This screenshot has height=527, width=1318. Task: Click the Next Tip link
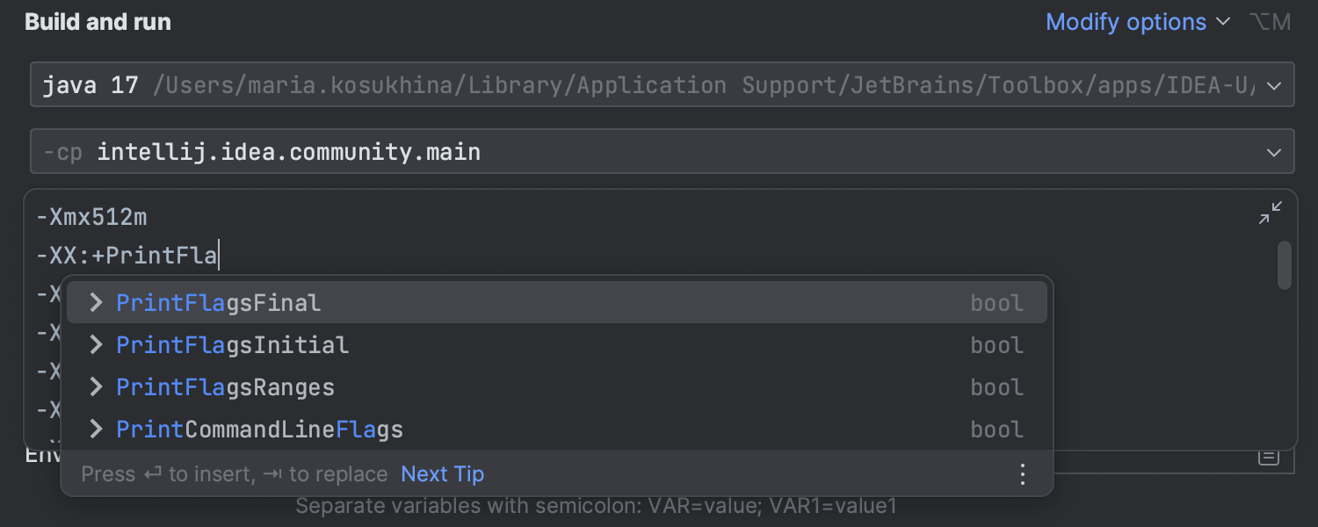pyautogui.click(x=442, y=473)
